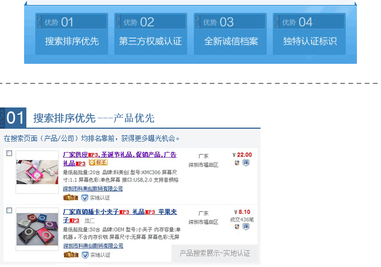
Task: Click the orange shield icon under 成交436笔
Action: pos(237,227)
